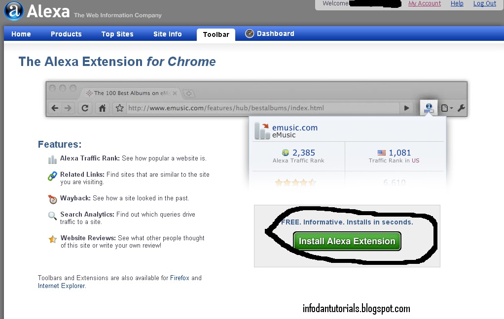
Task: Open the Dashboard gauge icon
Action: (x=250, y=33)
